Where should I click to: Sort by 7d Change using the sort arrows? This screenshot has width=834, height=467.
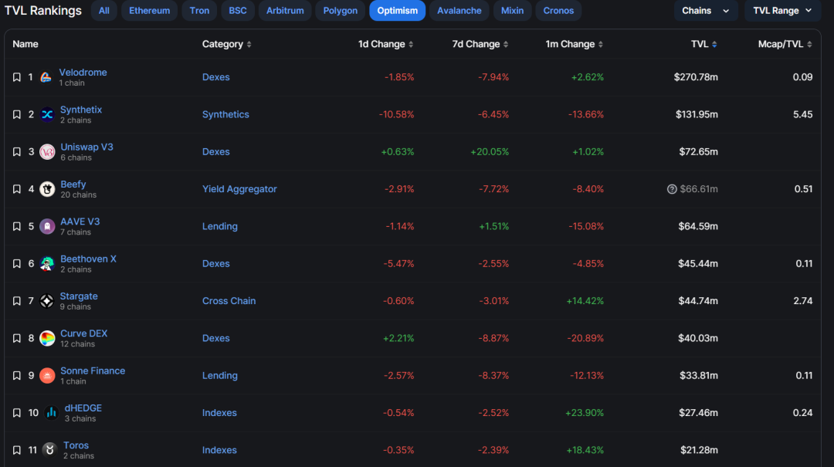tap(505, 44)
